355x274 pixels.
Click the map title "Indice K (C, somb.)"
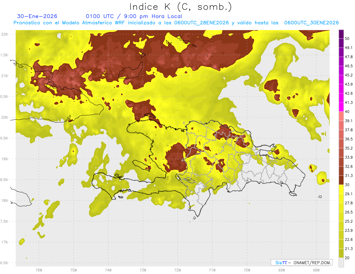click(x=180, y=7)
